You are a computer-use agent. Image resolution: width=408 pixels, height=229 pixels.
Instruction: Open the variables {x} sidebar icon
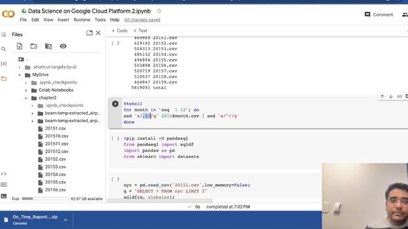pyautogui.click(x=4, y=64)
